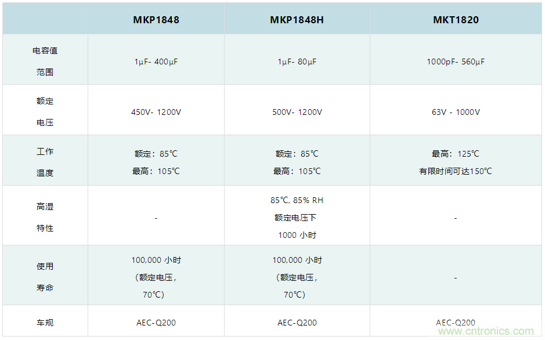Click the 1000pF- 560µF capacitance value

[x=456, y=62]
